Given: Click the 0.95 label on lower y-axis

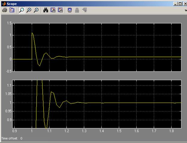Looking at the screenshot, I should pyautogui.click(x=8, y=111).
